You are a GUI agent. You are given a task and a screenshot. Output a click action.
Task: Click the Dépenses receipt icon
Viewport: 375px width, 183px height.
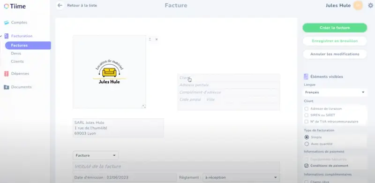(x=7, y=74)
